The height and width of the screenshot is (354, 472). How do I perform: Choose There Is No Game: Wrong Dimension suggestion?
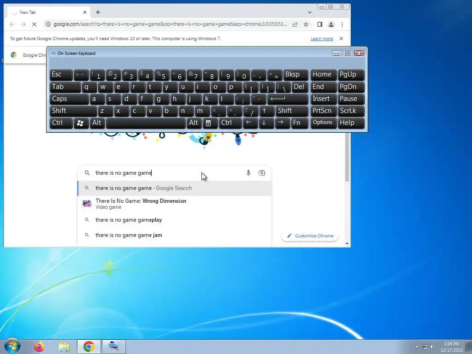coord(175,204)
